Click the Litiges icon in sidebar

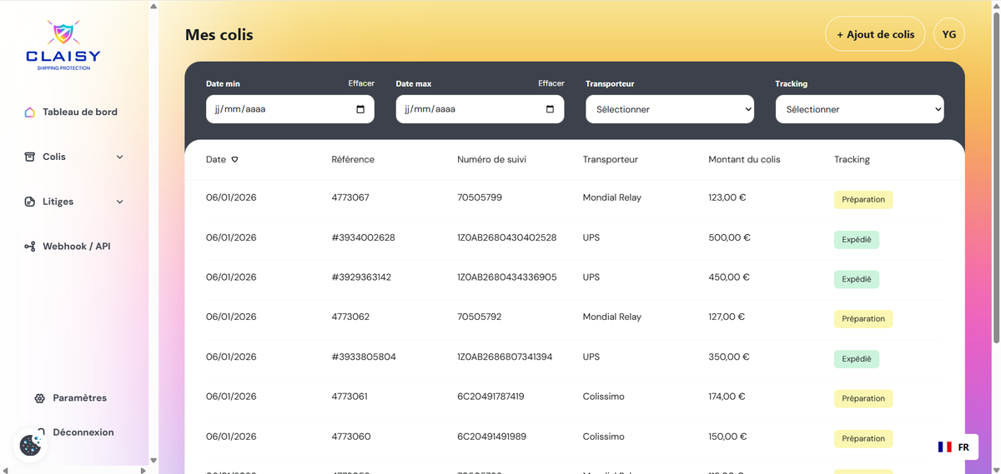(x=30, y=202)
